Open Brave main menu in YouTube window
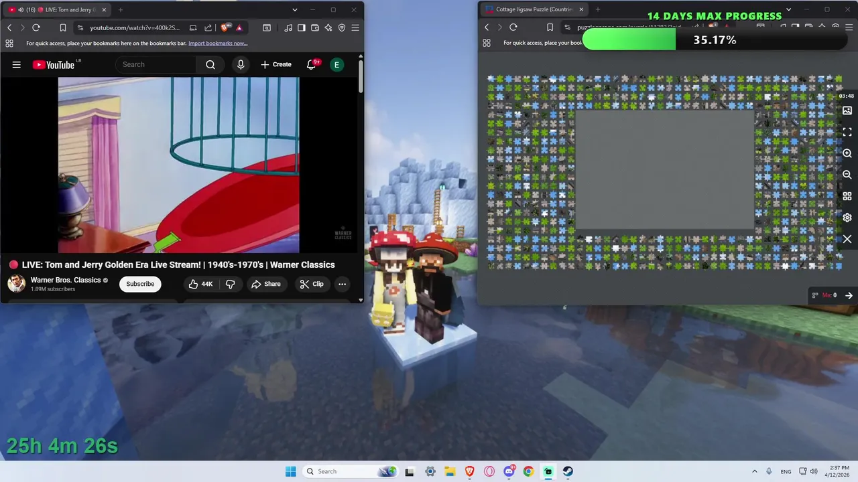 point(355,27)
